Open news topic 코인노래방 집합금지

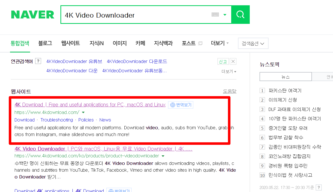(289, 156)
